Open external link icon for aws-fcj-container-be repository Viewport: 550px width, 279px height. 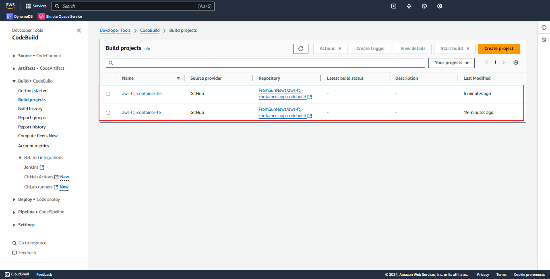click(310, 97)
